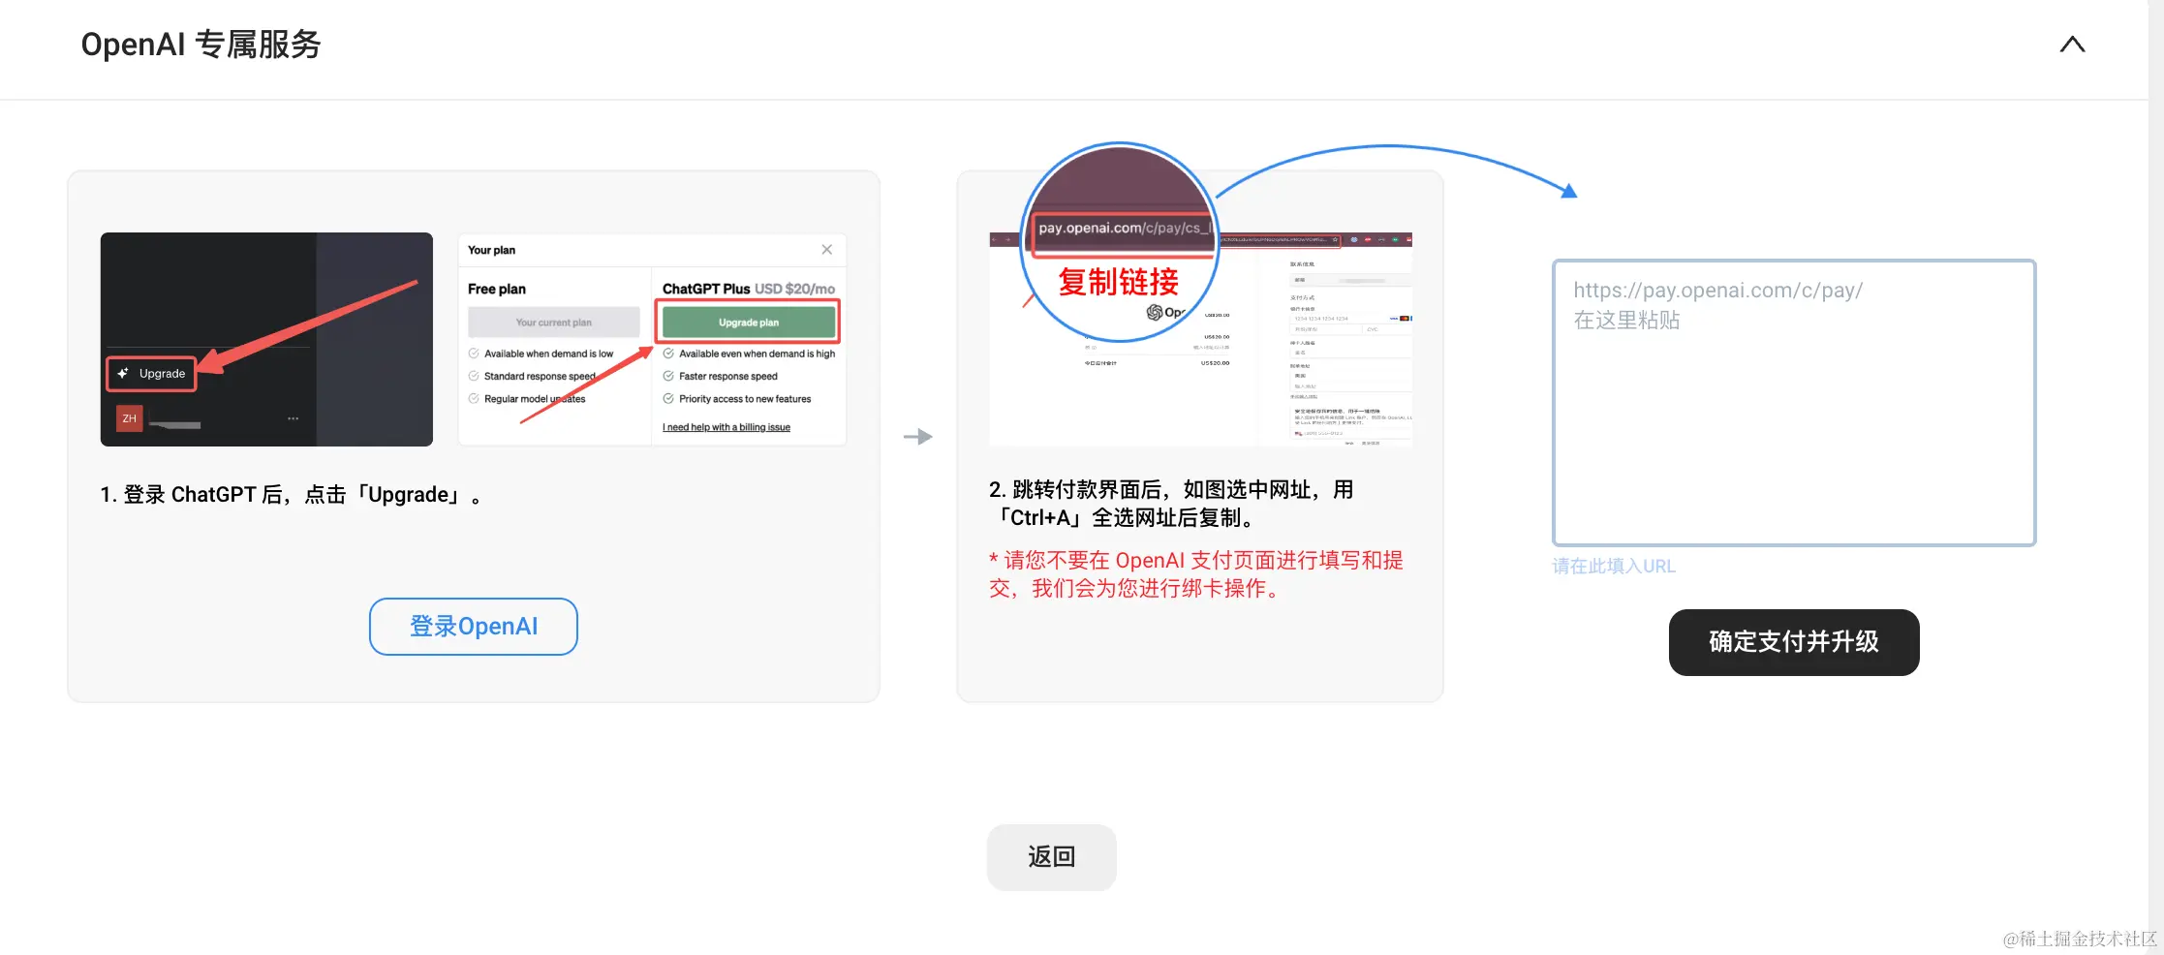Click the red warning about OpenAI 支付页面
The width and height of the screenshot is (2164, 955).
pos(1196,574)
